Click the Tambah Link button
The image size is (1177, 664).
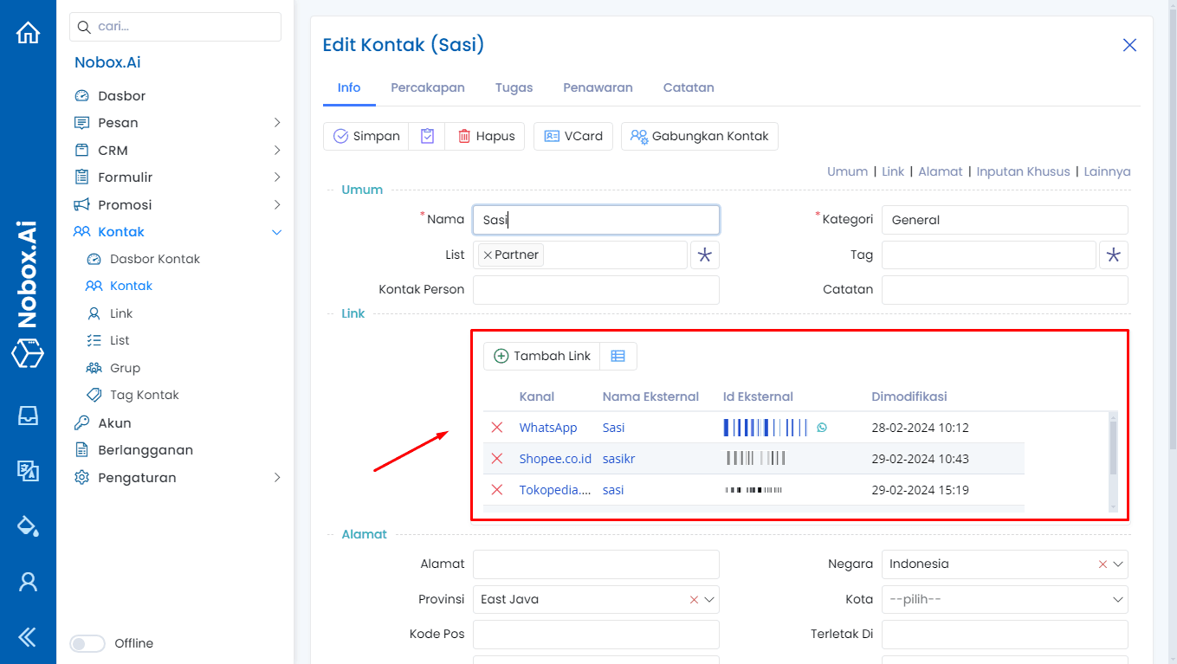[x=542, y=356]
